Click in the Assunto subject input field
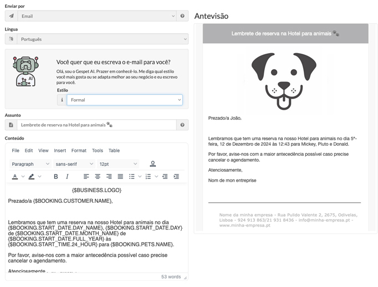378x287 pixels. coord(96,125)
